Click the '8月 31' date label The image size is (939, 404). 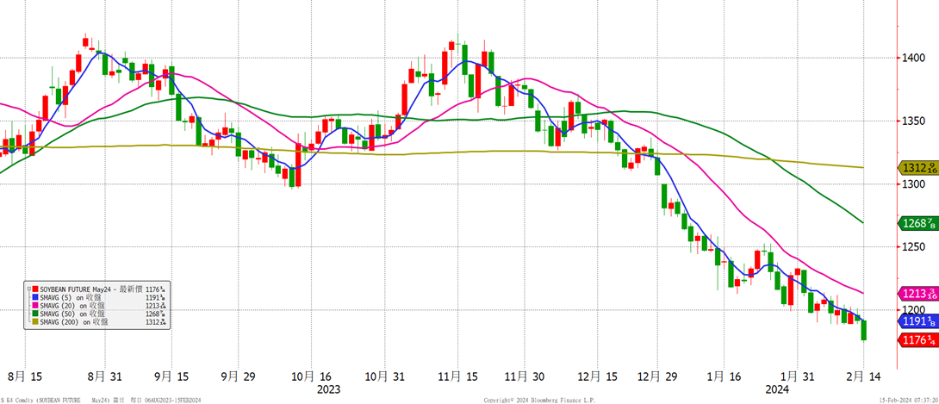coord(105,377)
